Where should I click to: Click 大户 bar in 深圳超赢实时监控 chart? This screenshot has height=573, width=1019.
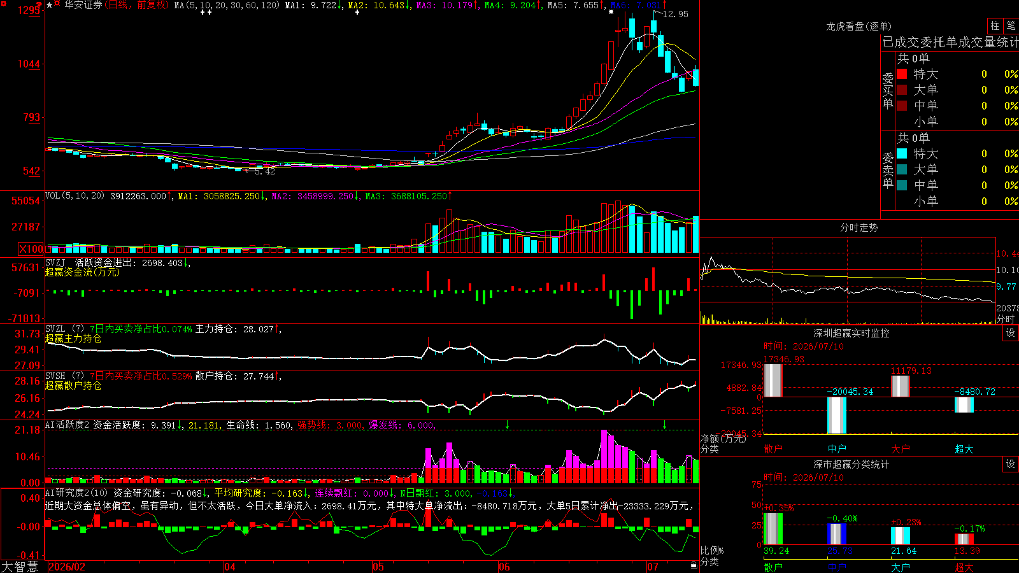click(x=901, y=386)
